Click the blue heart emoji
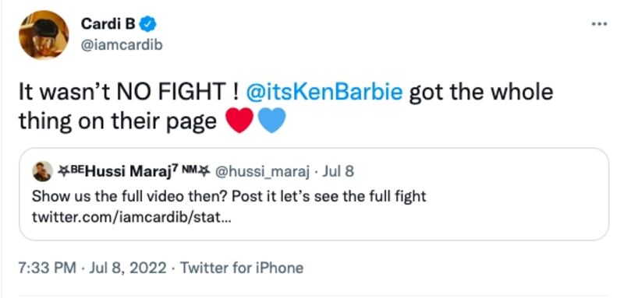 271,121
